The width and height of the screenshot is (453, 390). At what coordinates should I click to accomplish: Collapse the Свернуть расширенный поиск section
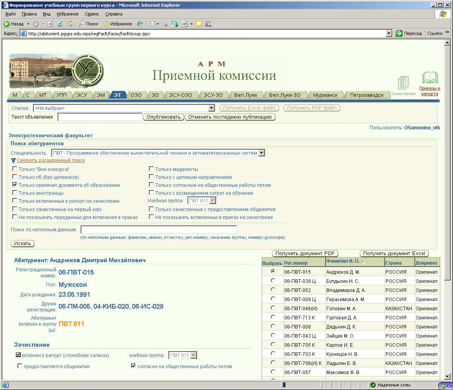click(50, 160)
